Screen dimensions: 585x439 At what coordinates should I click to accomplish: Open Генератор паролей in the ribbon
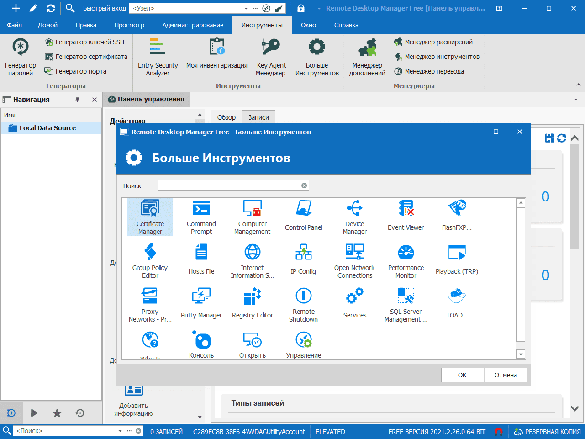click(x=21, y=57)
